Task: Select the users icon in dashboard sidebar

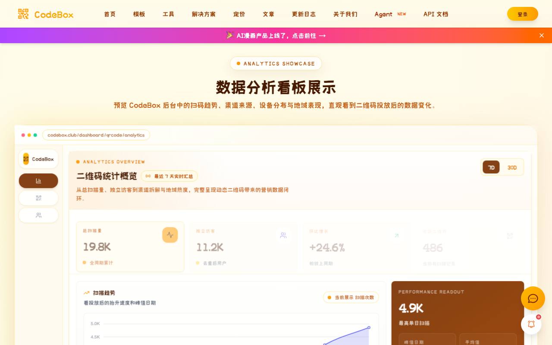Action: coord(38,215)
